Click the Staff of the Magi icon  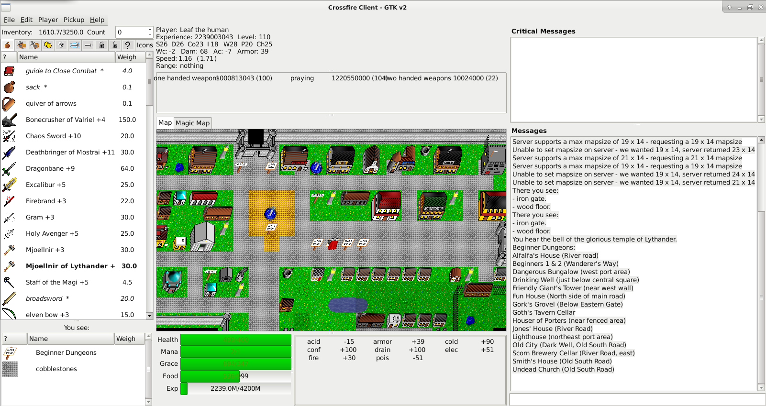pos(9,282)
